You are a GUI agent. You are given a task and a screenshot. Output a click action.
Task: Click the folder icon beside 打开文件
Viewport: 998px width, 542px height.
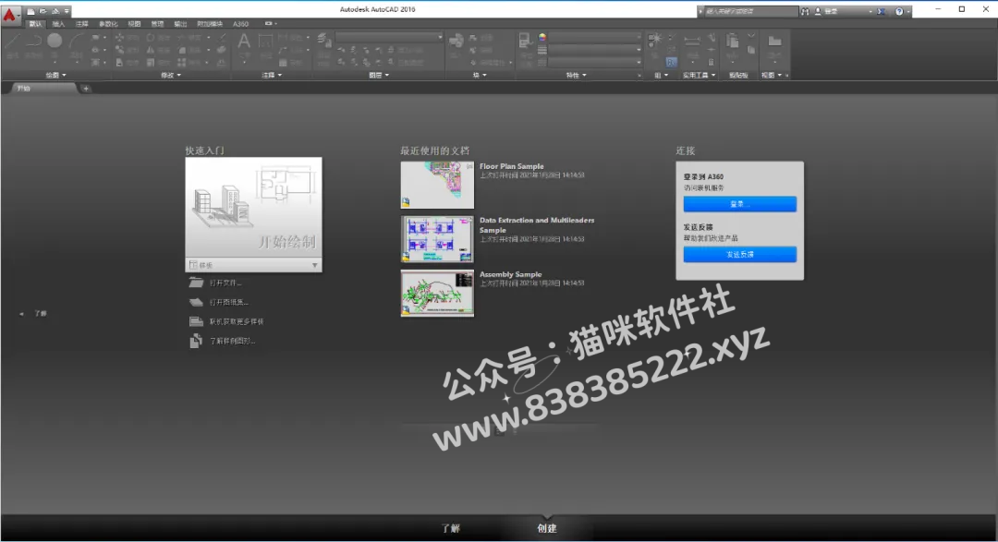point(196,283)
